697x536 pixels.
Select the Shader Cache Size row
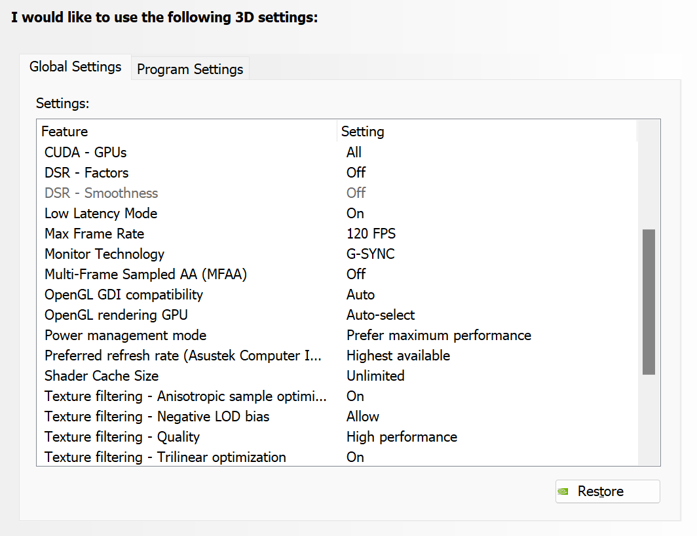102,376
